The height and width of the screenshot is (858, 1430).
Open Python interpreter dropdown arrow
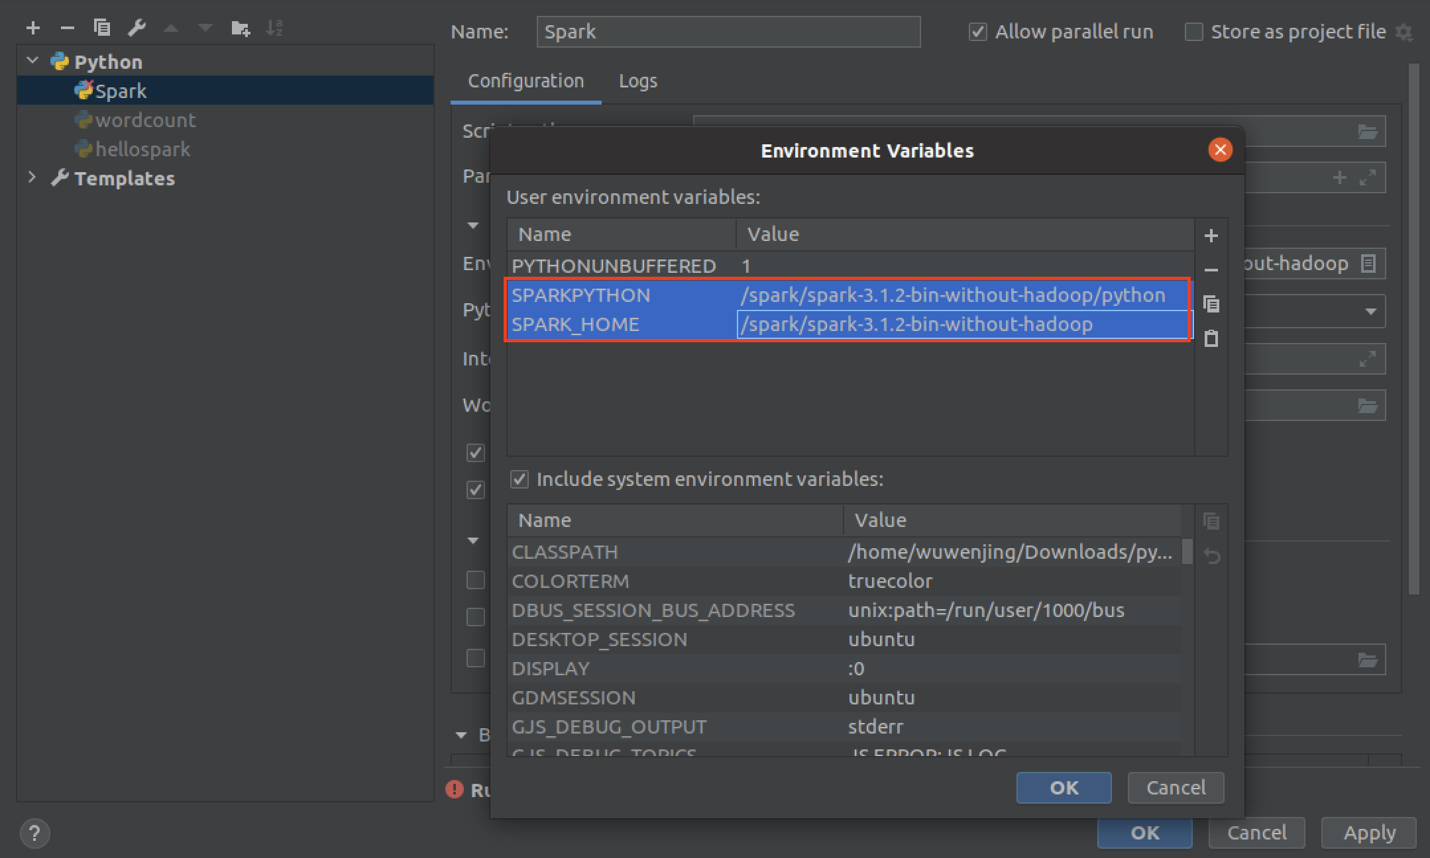click(x=1370, y=311)
